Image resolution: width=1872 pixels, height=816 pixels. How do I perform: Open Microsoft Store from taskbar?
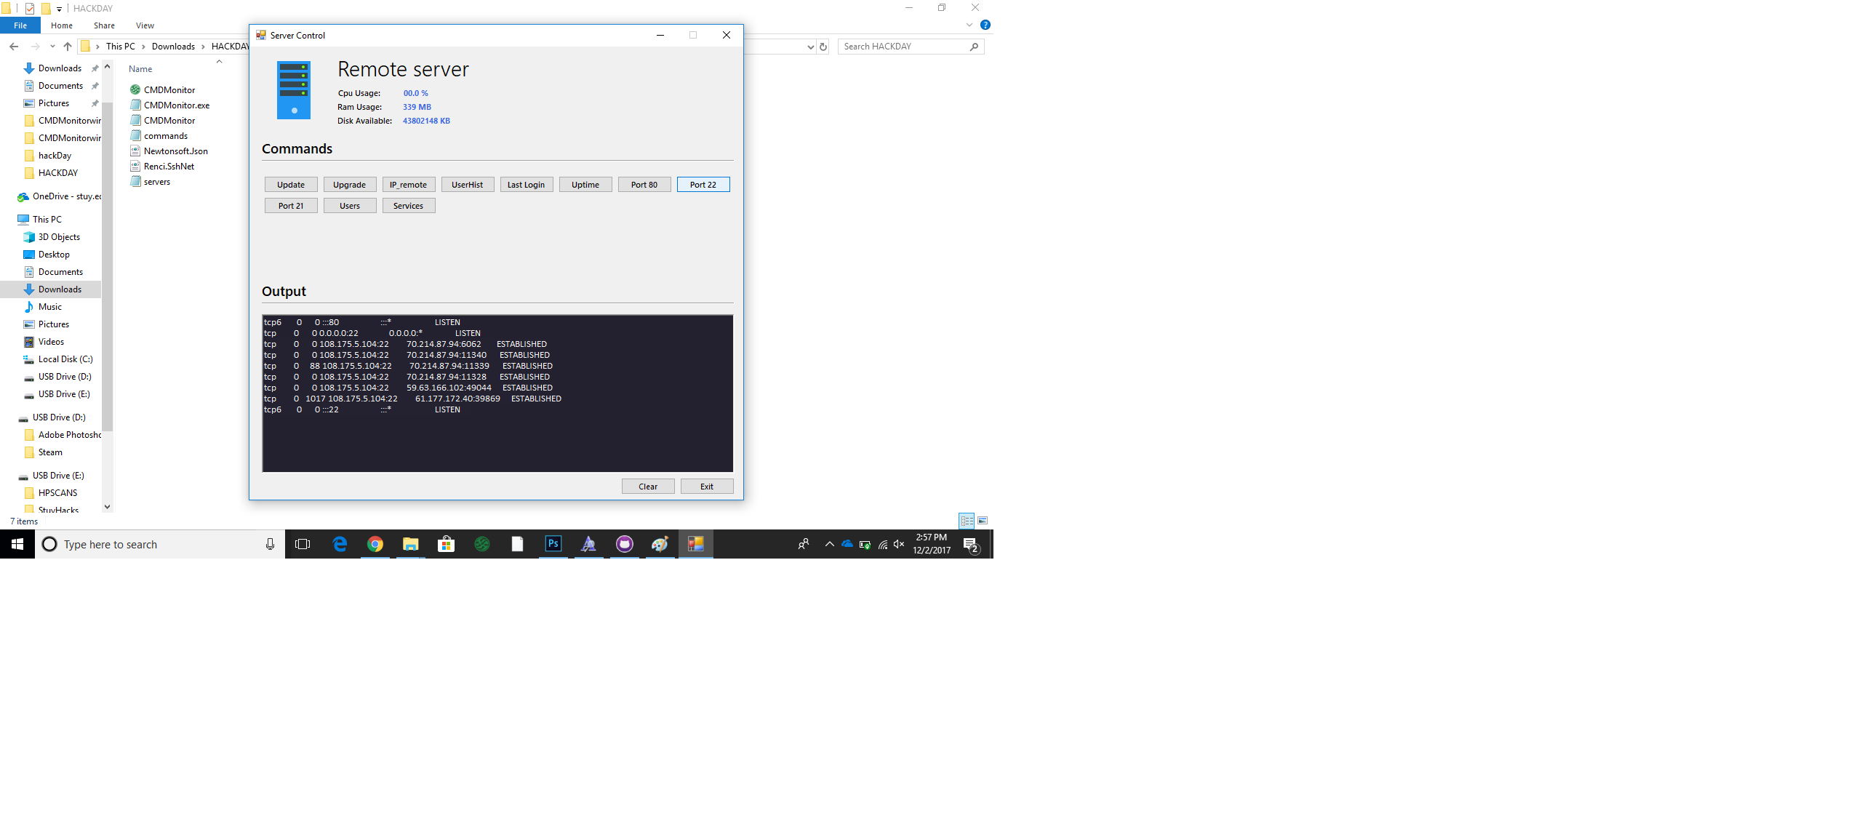point(446,544)
